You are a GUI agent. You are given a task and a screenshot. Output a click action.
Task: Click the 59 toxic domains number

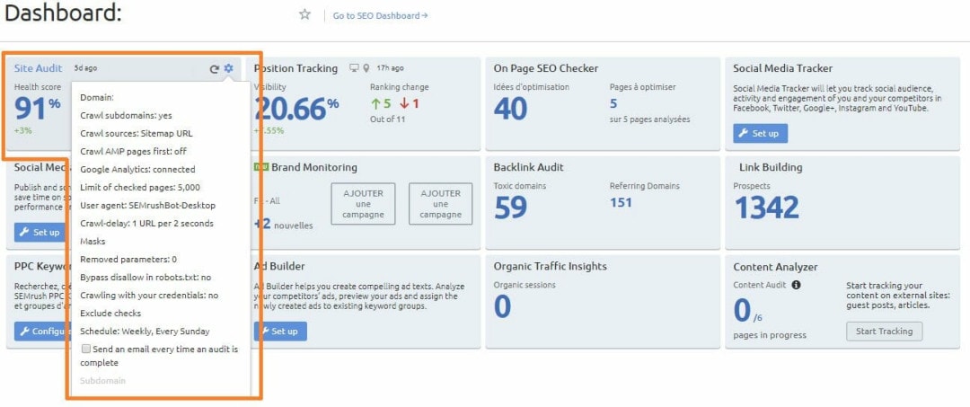510,207
